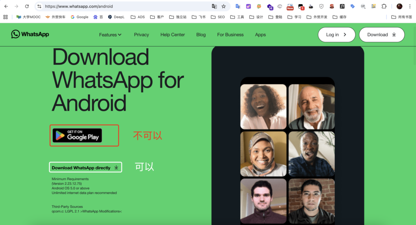Click Download WhatsApp directly button
Image resolution: width=416 pixels, height=225 pixels.
(85, 167)
